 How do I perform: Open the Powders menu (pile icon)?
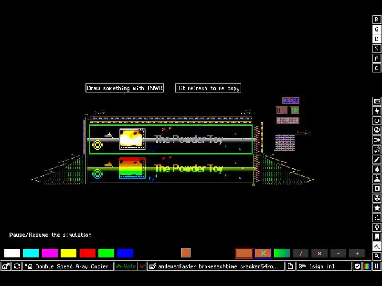coord(377,179)
